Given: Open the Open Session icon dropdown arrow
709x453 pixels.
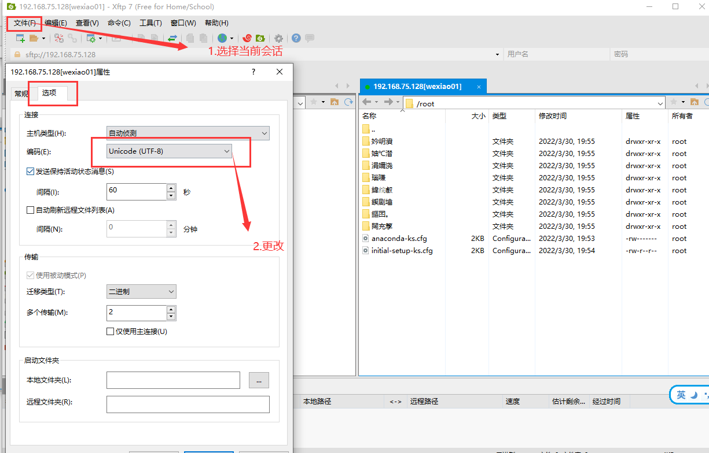Looking at the screenshot, I should coord(43,39).
